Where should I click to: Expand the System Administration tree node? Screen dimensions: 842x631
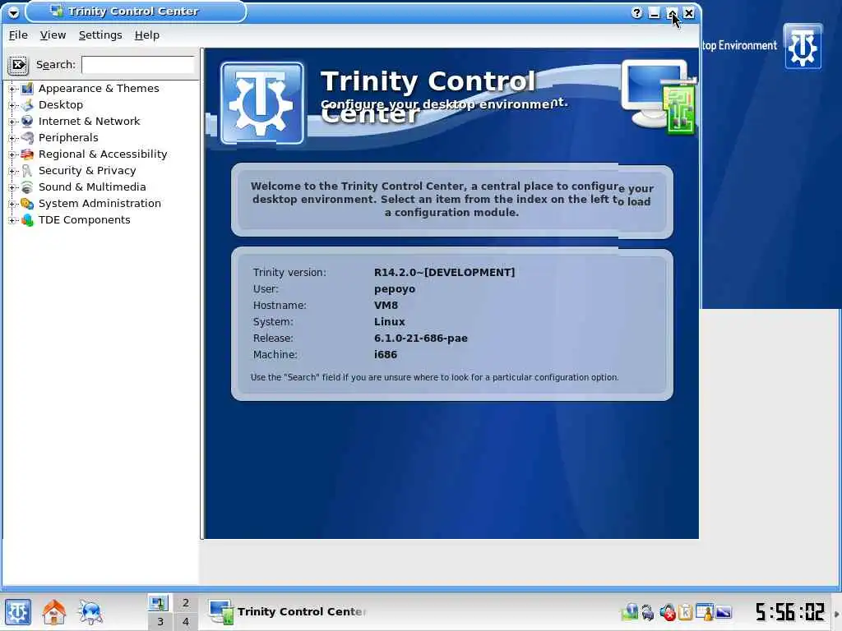[12, 204]
